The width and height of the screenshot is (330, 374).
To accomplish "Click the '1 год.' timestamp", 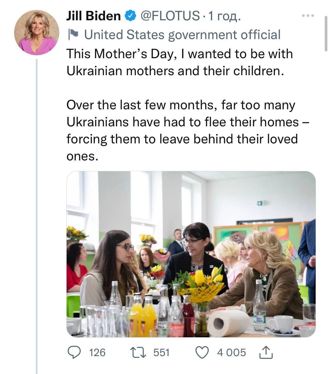I will click(224, 16).
